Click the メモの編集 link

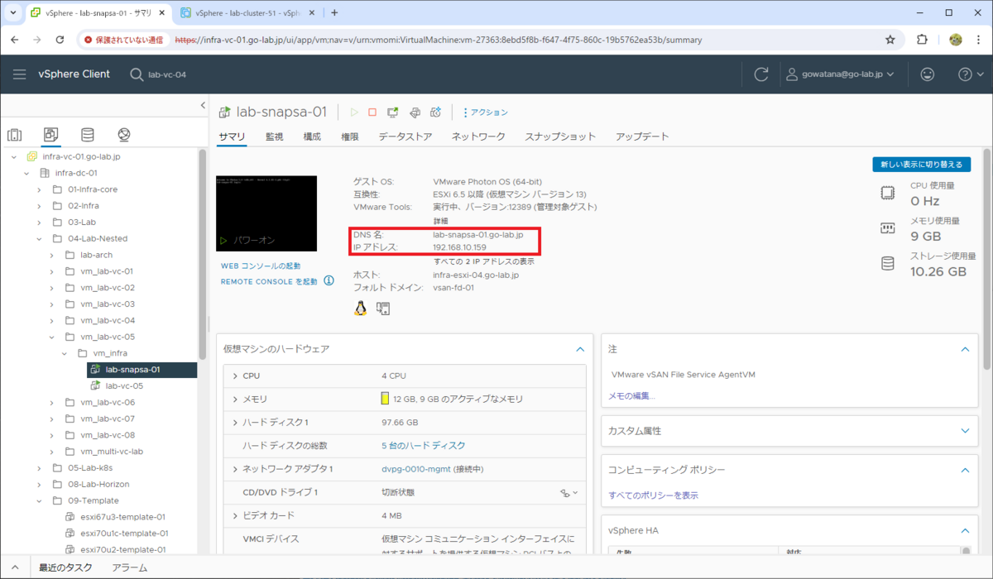631,395
